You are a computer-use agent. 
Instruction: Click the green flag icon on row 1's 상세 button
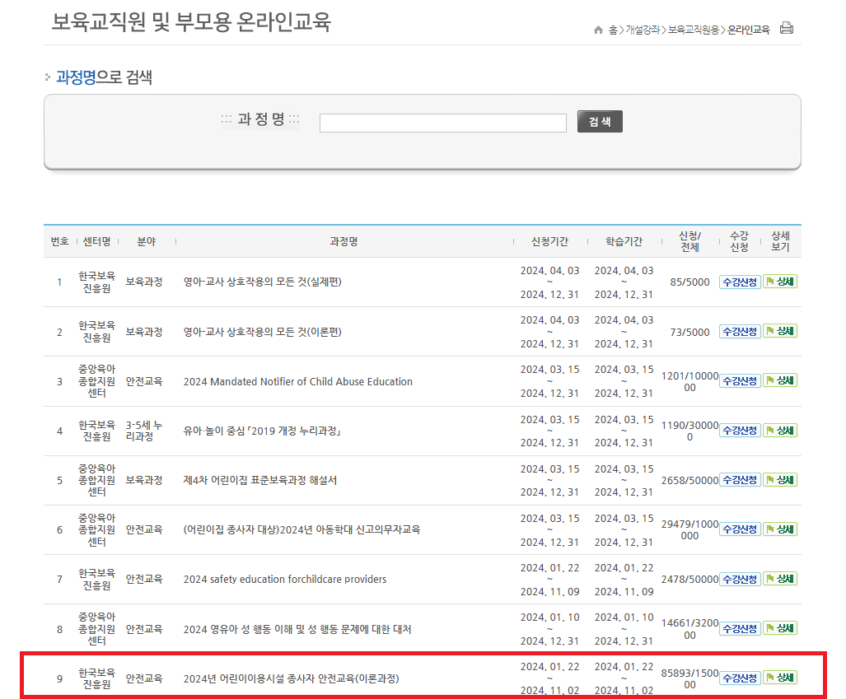(x=769, y=281)
